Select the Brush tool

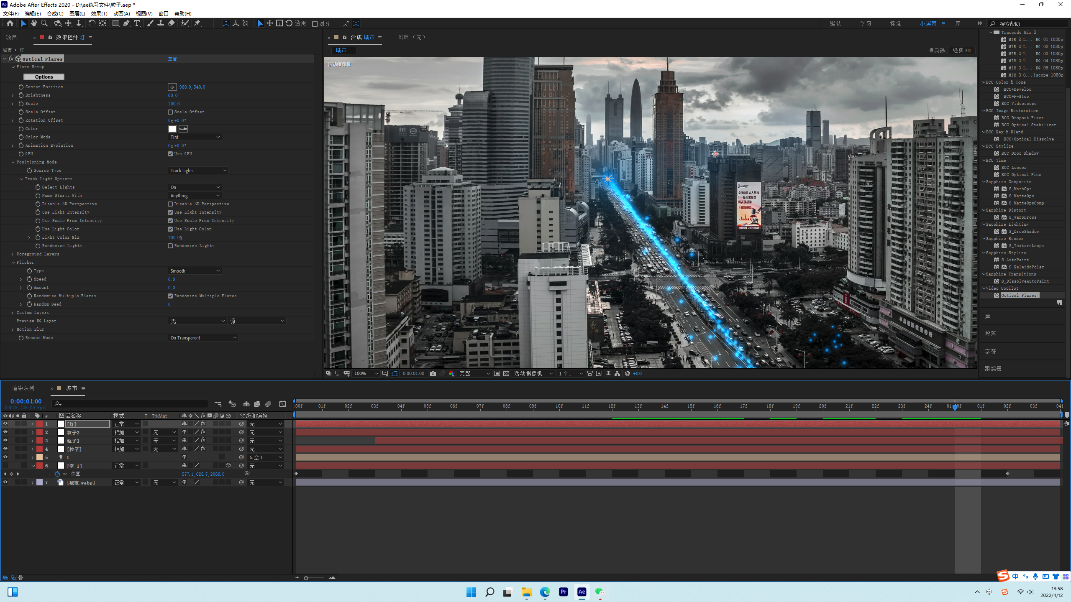pos(150,23)
